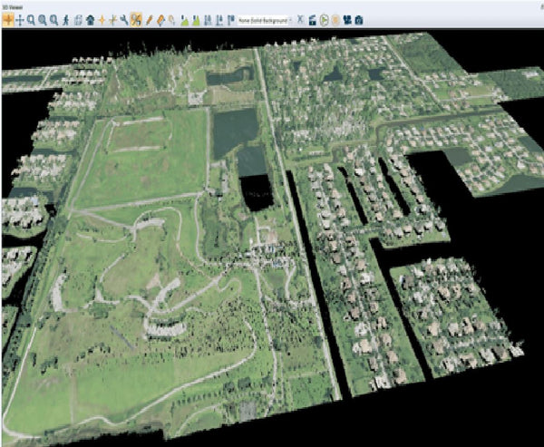This screenshot has height=447, width=544.
Task: Select the pencil drawing tool
Action: 148,18
